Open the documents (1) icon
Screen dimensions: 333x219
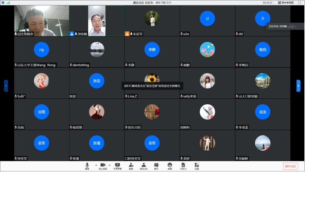pos(183,166)
